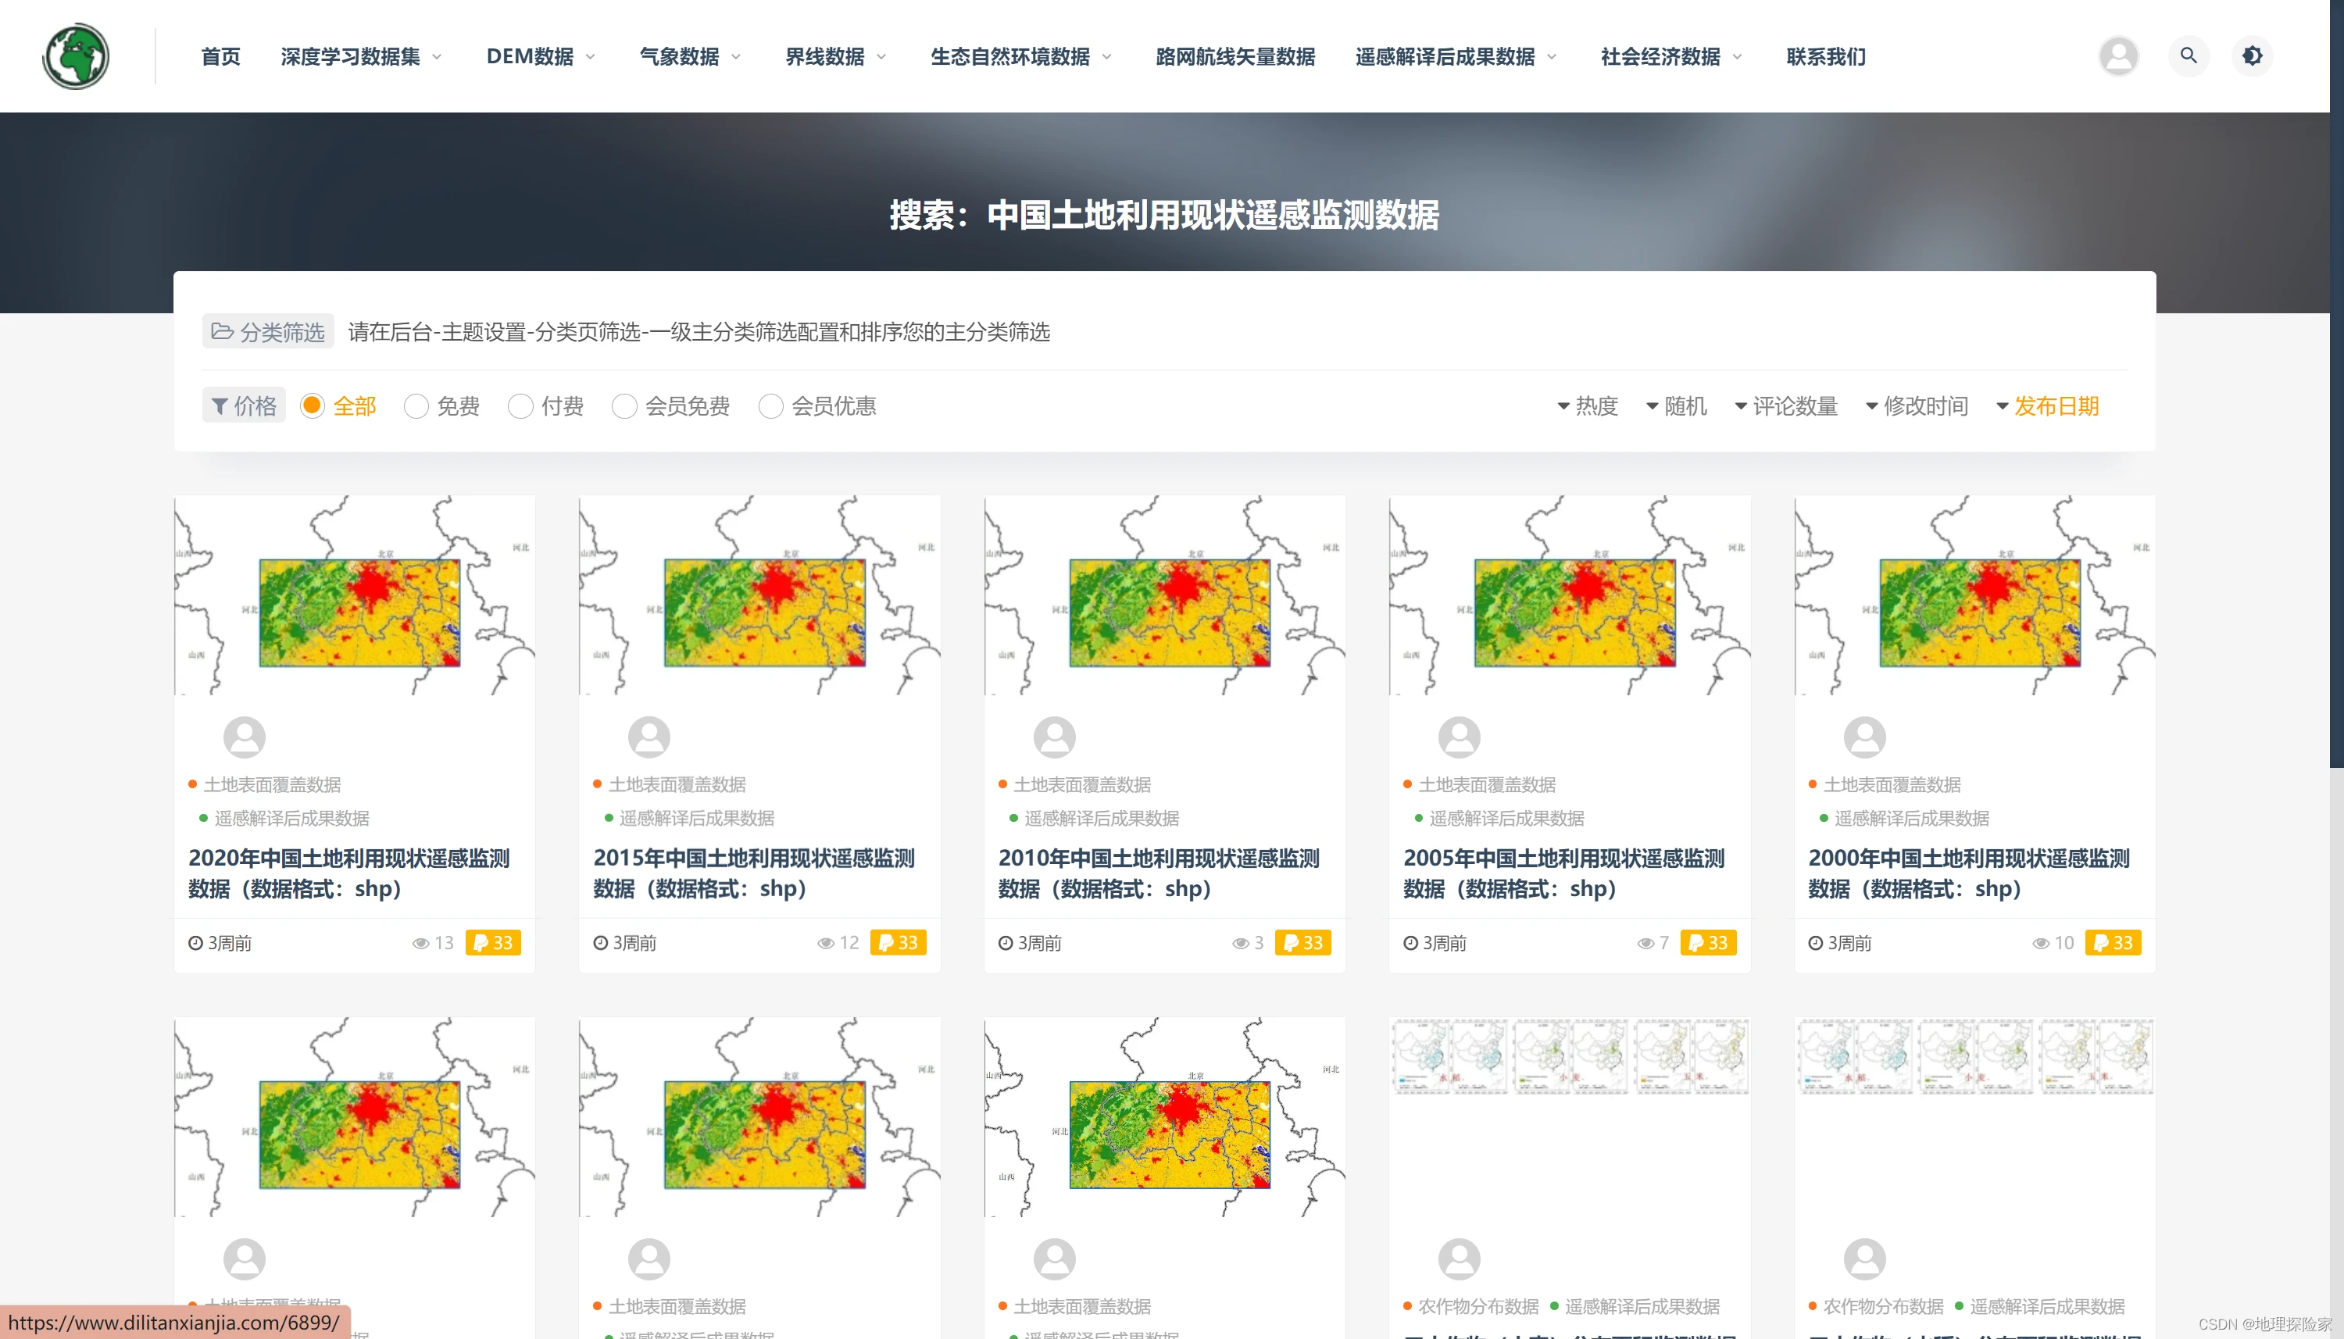This screenshot has width=2344, height=1339.
Task: Click author avatar on 2020年 data card
Action: pyautogui.click(x=245, y=737)
